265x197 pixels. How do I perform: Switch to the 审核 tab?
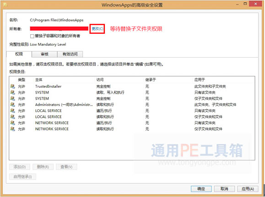point(44,54)
